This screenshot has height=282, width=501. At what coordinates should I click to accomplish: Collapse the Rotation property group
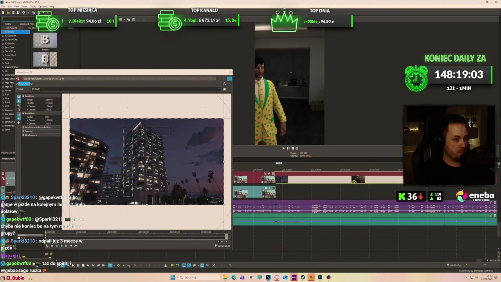[x=23, y=113]
